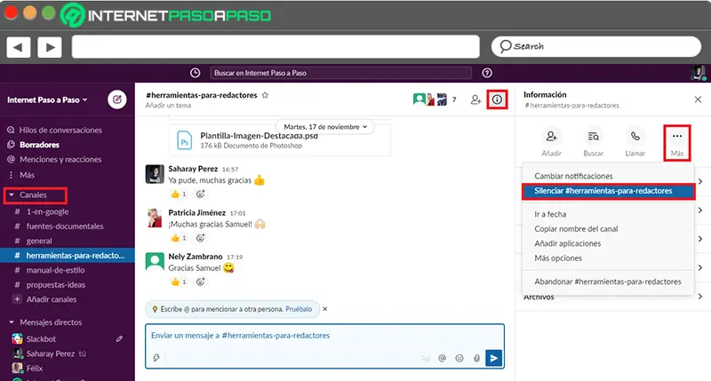Select Silenciar #herramientas-para-redactores
This screenshot has height=381, width=711.
608,191
